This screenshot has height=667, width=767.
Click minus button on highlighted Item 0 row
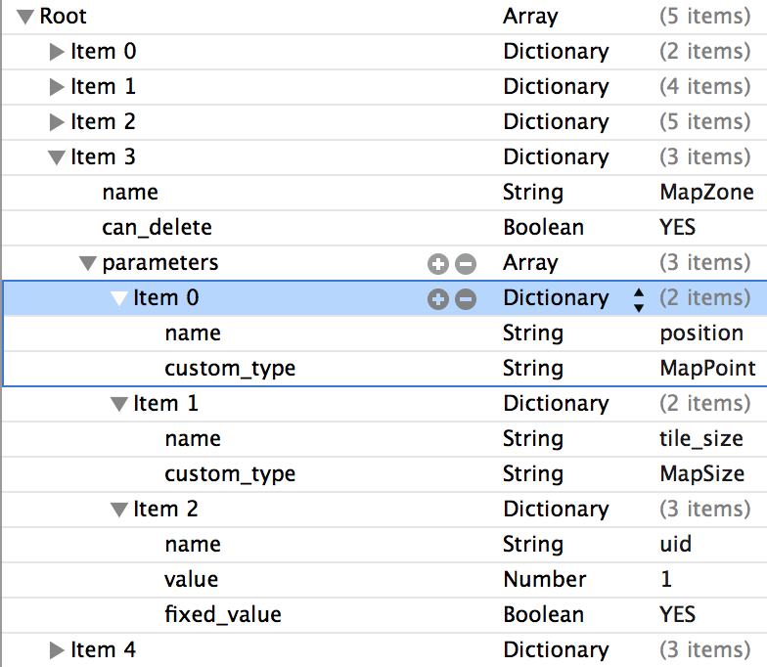[x=466, y=299]
